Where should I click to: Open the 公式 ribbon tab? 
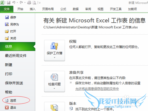coord(63,9)
